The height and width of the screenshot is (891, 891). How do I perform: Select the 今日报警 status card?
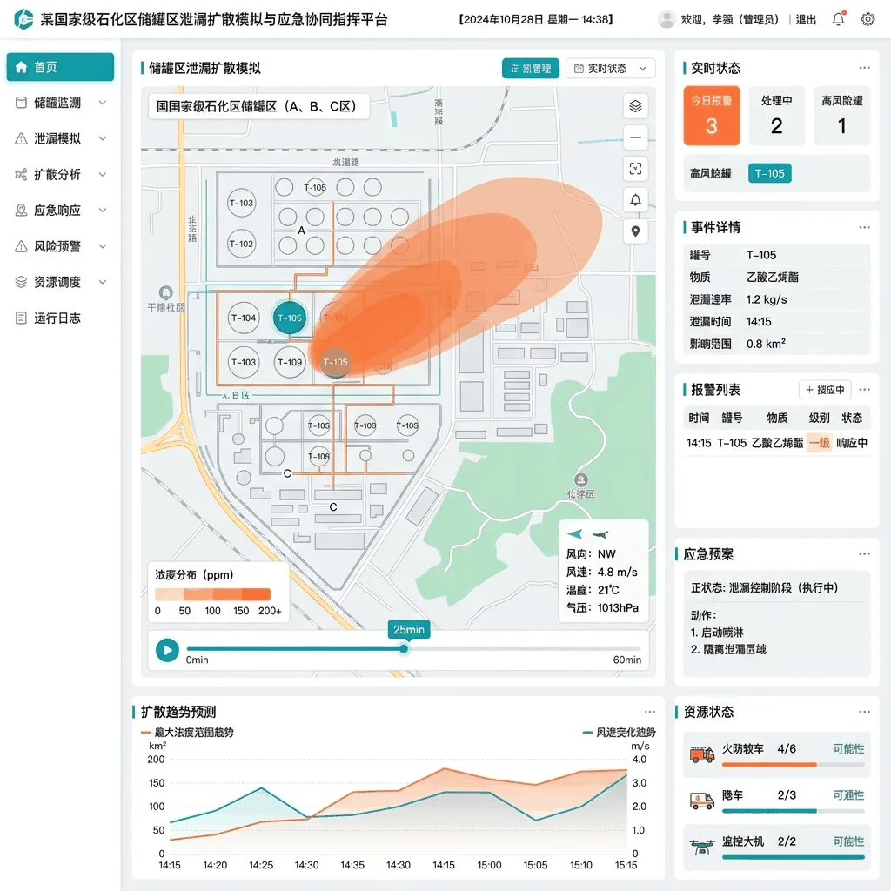712,116
